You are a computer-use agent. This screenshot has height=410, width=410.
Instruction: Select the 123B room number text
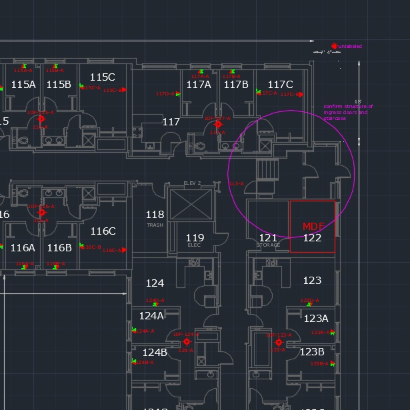[311, 352]
